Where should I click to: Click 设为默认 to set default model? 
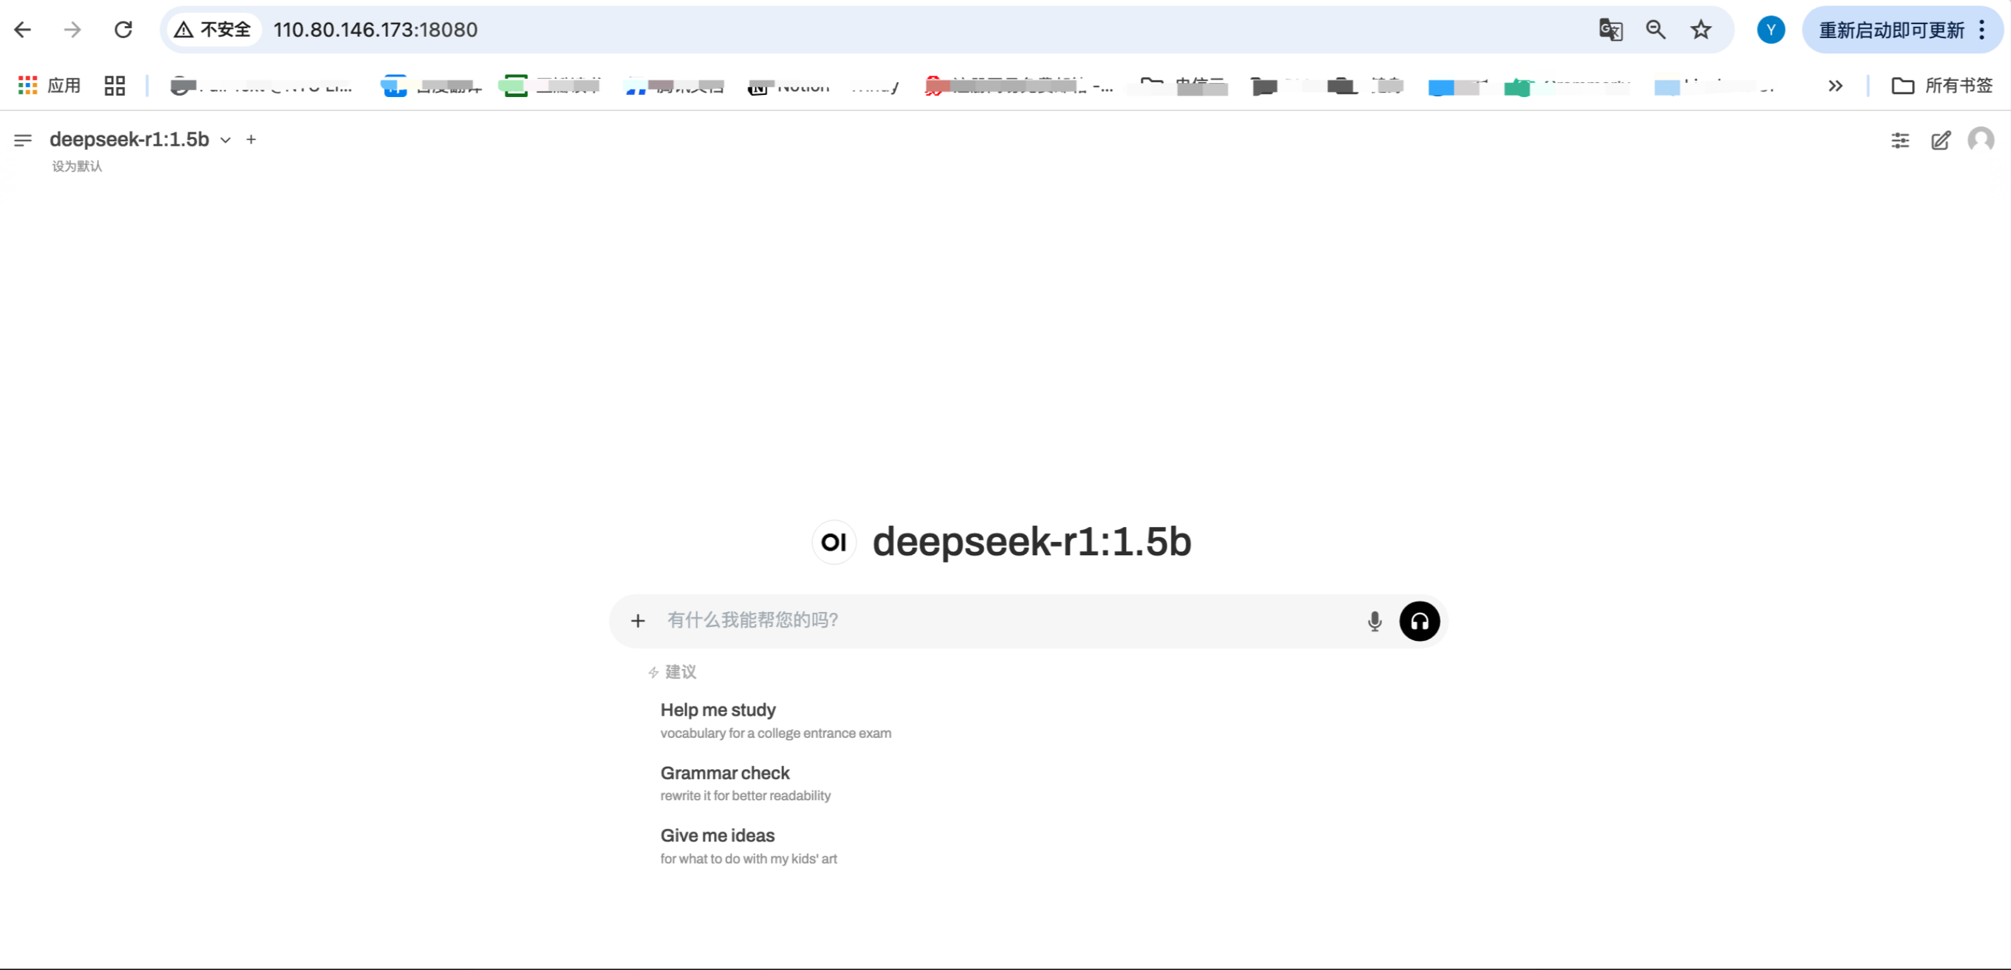76,166
